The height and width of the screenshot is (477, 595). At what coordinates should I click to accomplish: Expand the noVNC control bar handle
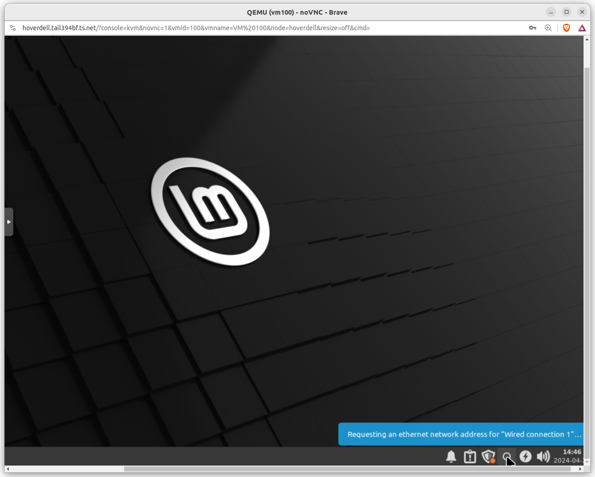tap(9, 222)
